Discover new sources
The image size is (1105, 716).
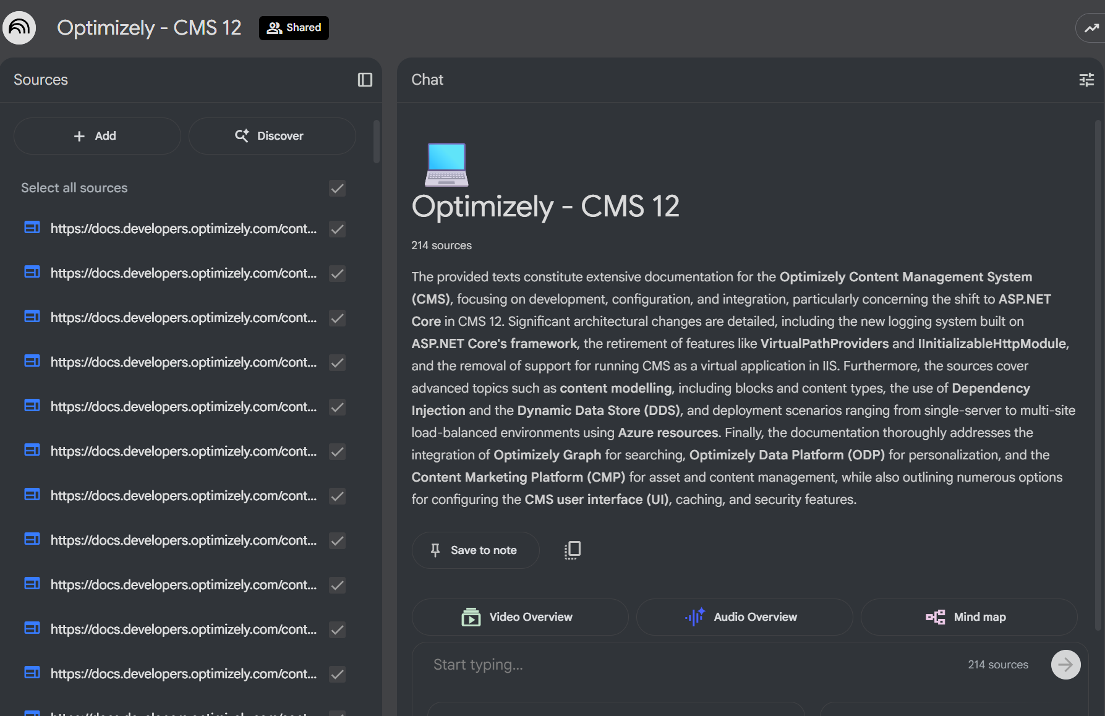point(271,136)
